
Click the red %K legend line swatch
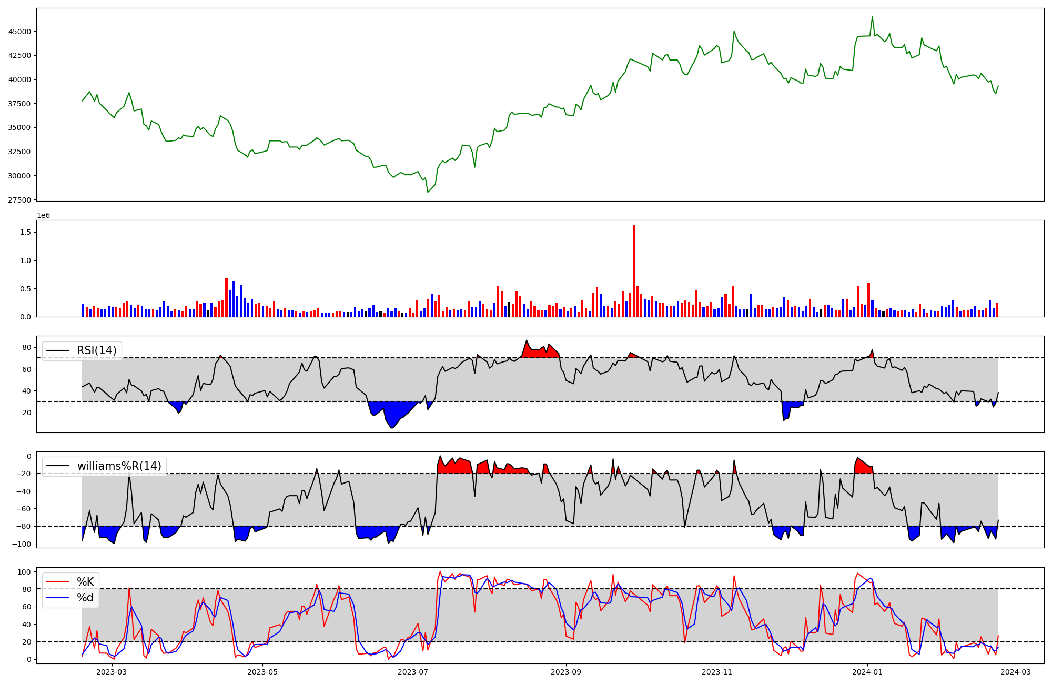pos(57,582)
